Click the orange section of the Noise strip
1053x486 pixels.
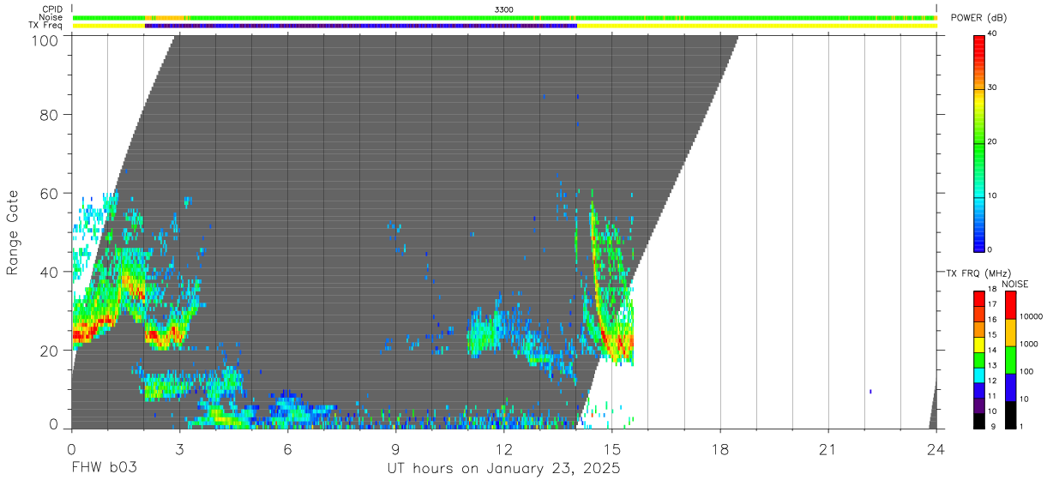tap(167, 17)
